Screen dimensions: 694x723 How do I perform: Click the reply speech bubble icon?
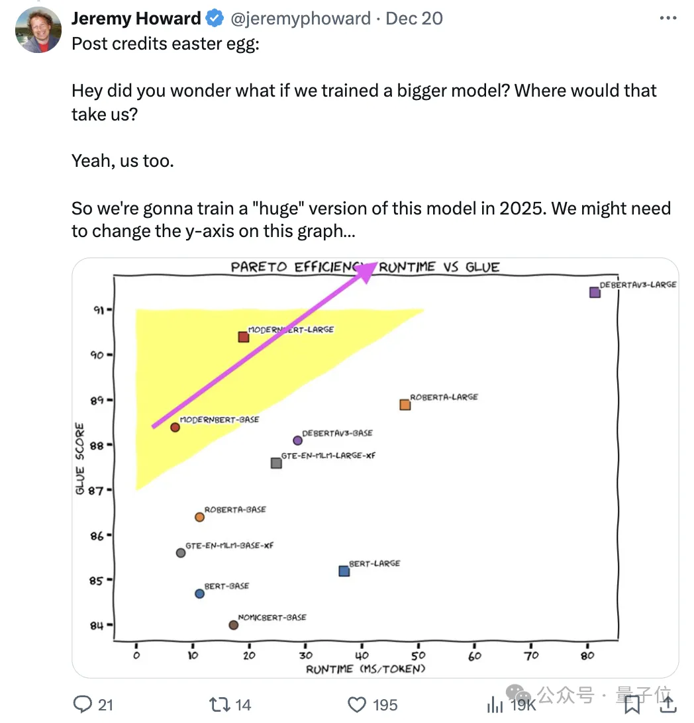point(83,704)
